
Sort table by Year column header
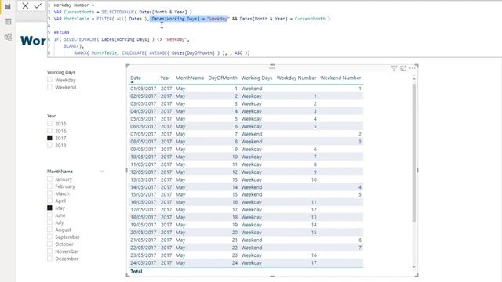point(166,78)
